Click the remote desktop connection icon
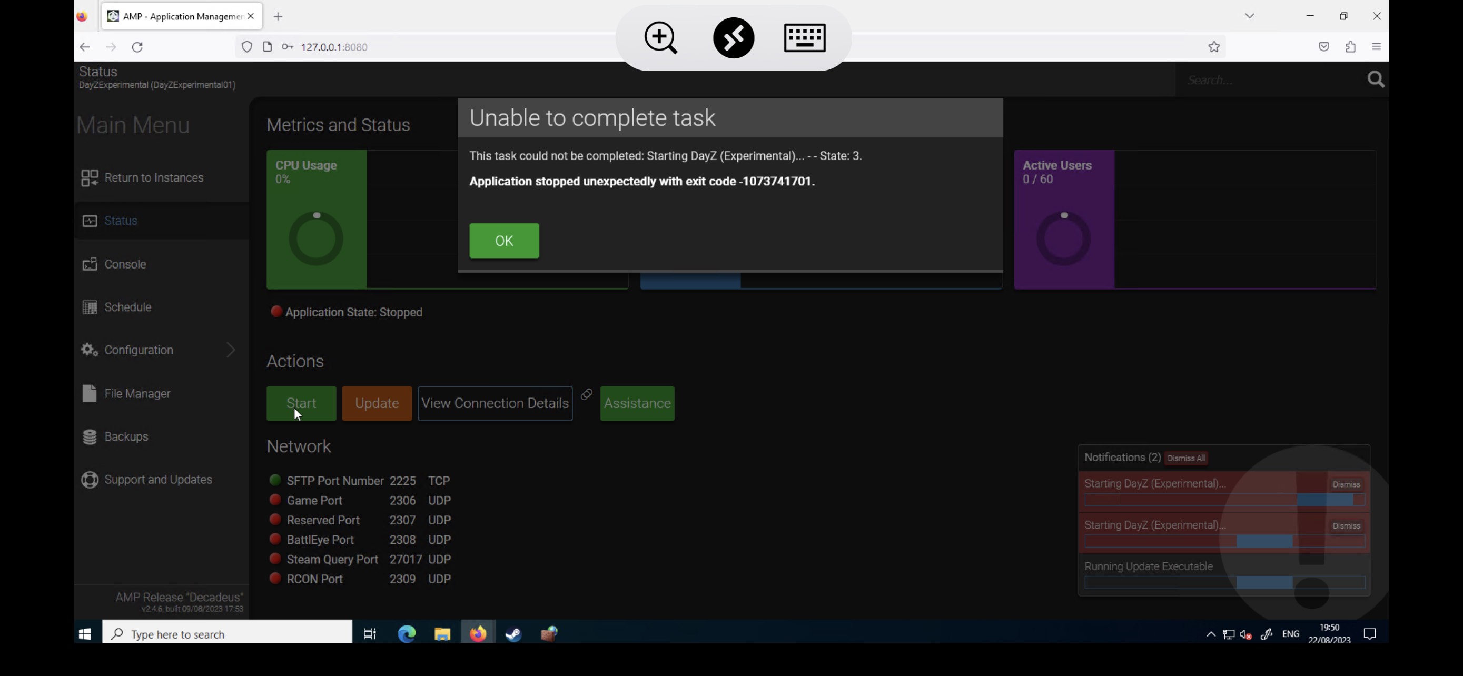Viewport: 1463px width, 676px height. (x=733, y=38)
